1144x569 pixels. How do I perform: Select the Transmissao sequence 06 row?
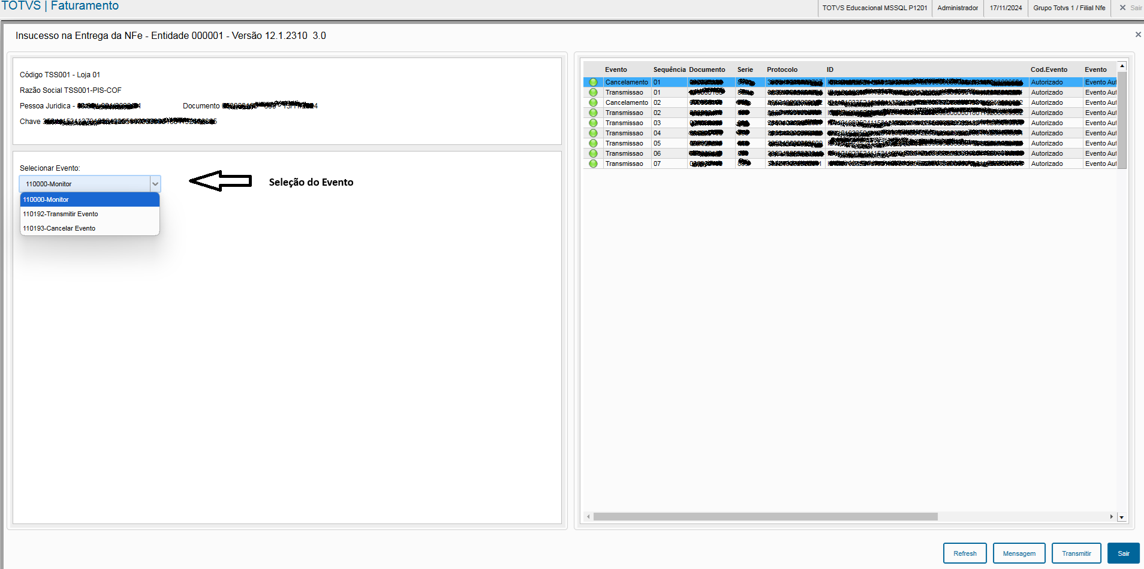pos(850,153)
